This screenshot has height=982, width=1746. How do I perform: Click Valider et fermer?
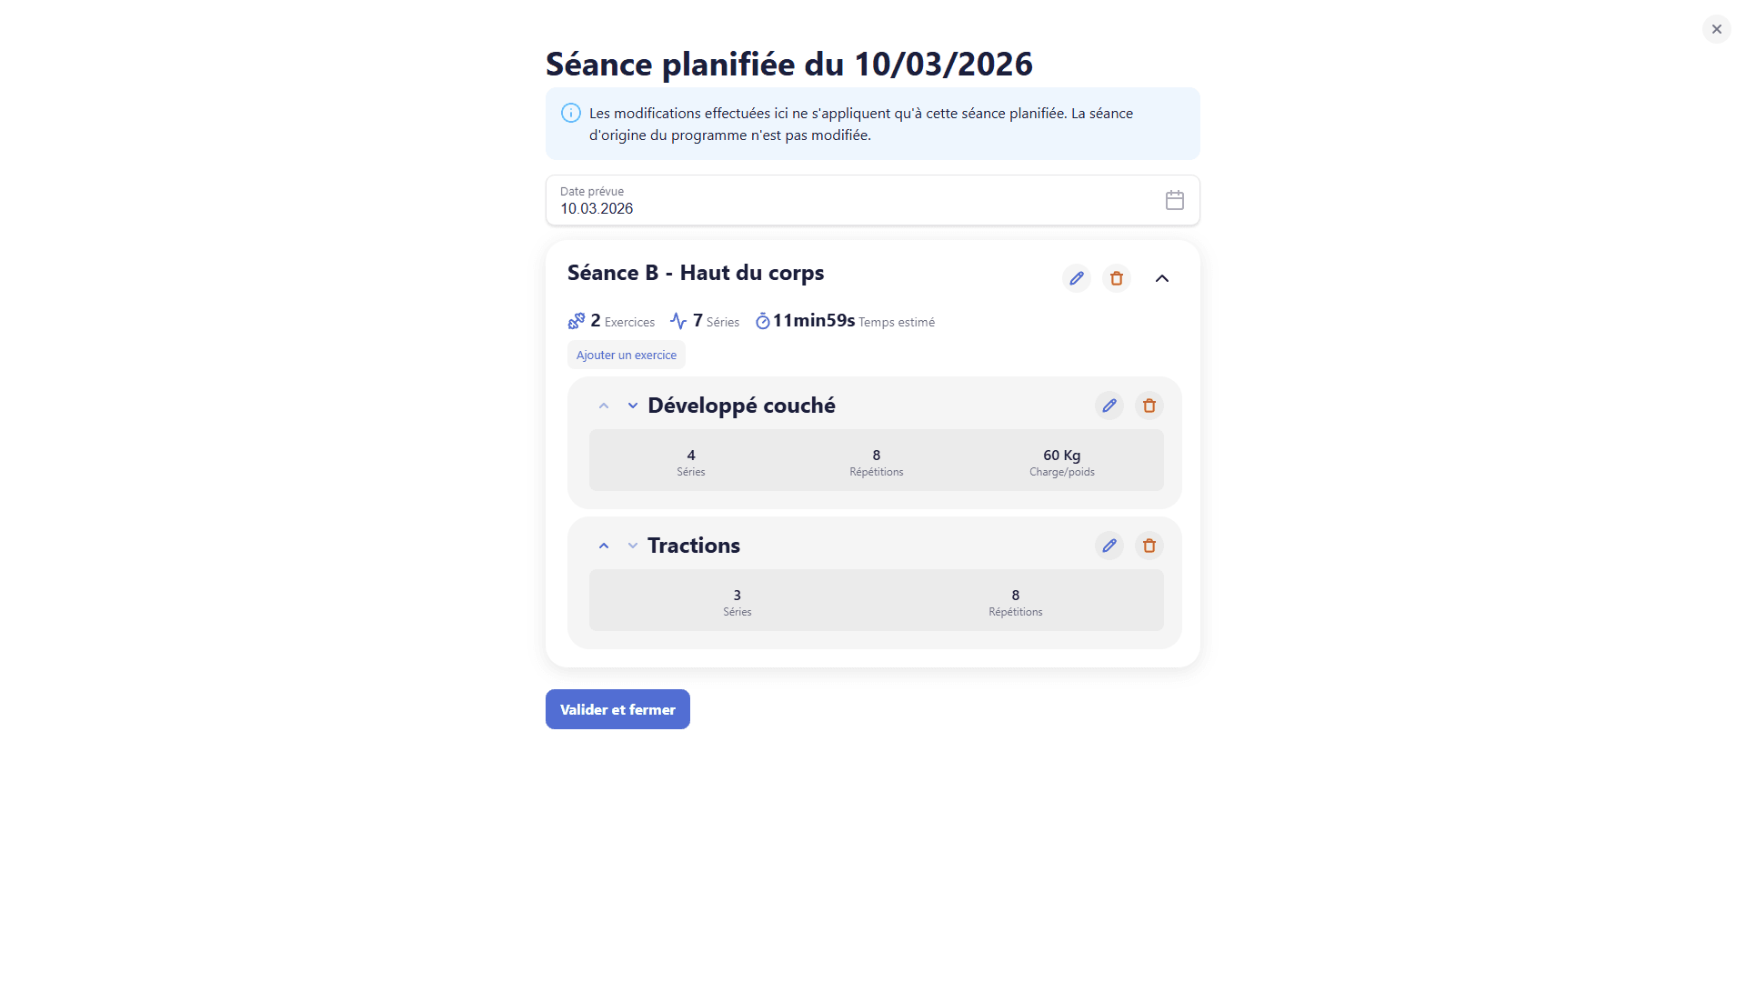[x=617, y=709]
